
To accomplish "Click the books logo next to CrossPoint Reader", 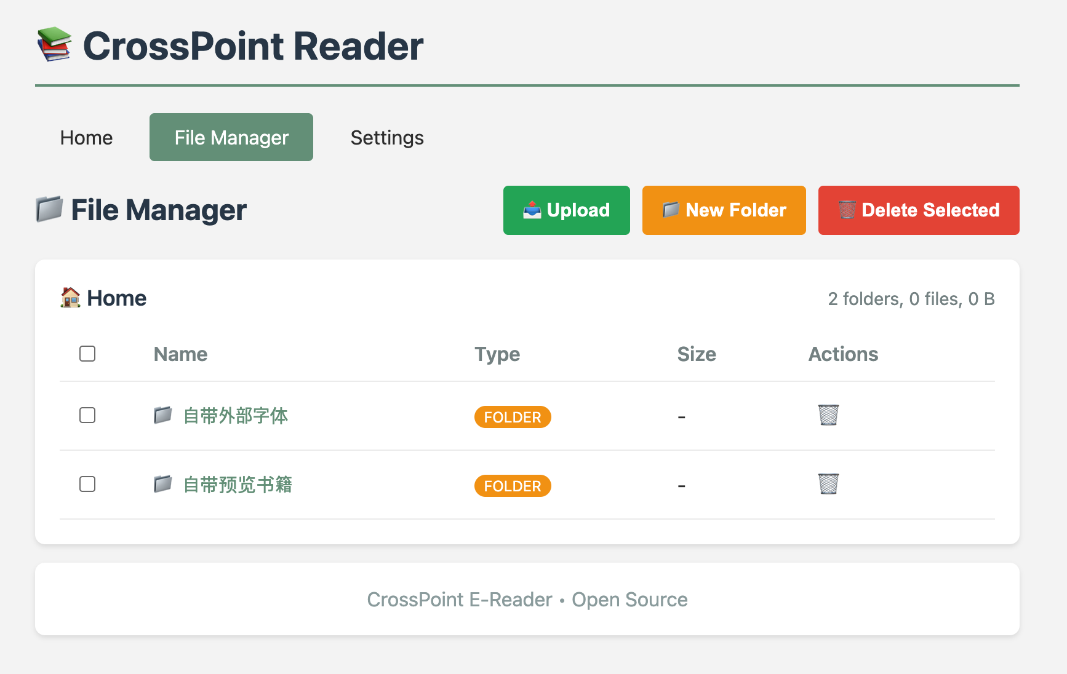I will click(54, 44).
